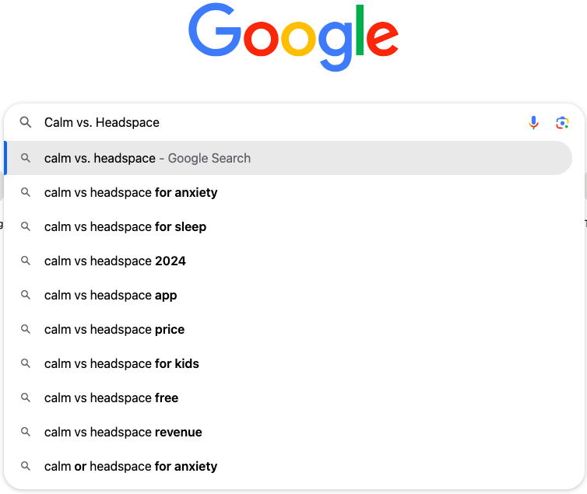Click search icon beside 'revenue' suggestion

(26, 432)
